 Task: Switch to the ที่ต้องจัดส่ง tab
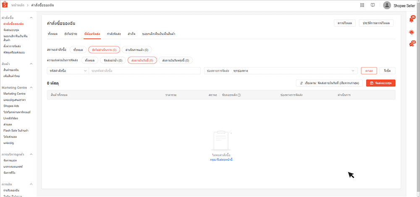(92, 34)
